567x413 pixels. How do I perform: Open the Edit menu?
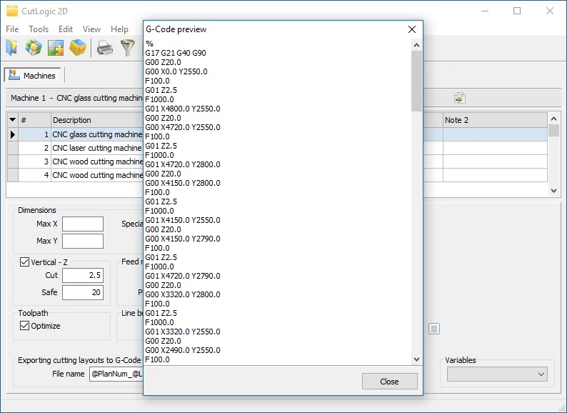click(x=66, y=29)
